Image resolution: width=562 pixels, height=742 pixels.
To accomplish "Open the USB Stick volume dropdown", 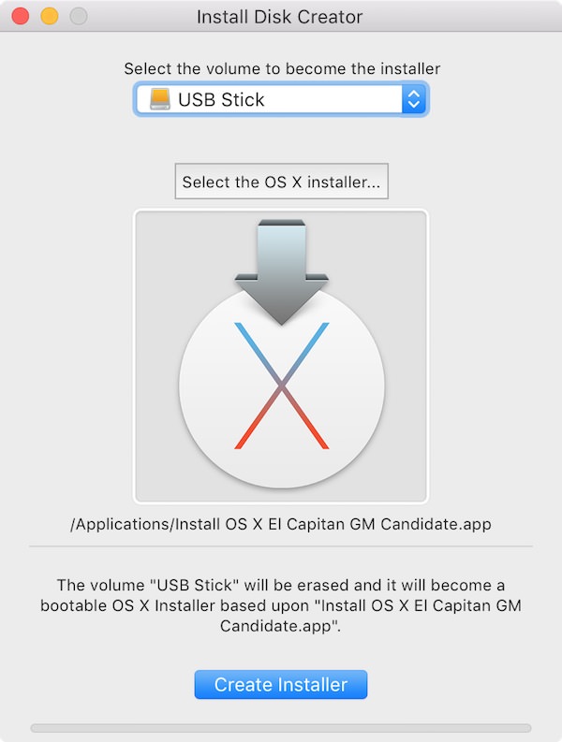I will 282,99.
